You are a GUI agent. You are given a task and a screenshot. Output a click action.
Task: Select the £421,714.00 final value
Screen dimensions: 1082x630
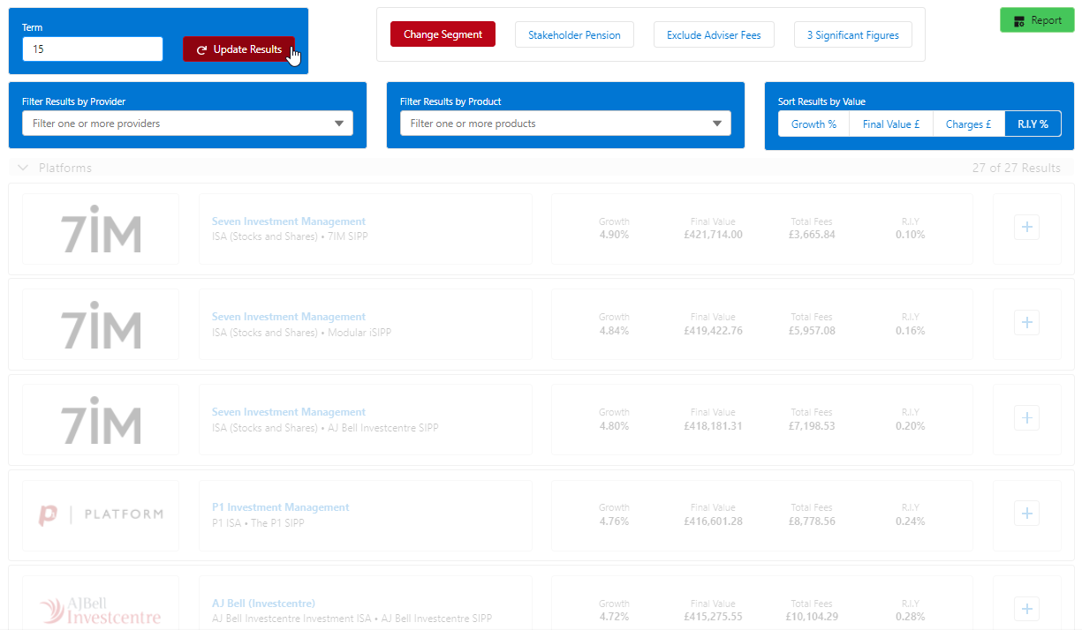[x=713, y=235]
